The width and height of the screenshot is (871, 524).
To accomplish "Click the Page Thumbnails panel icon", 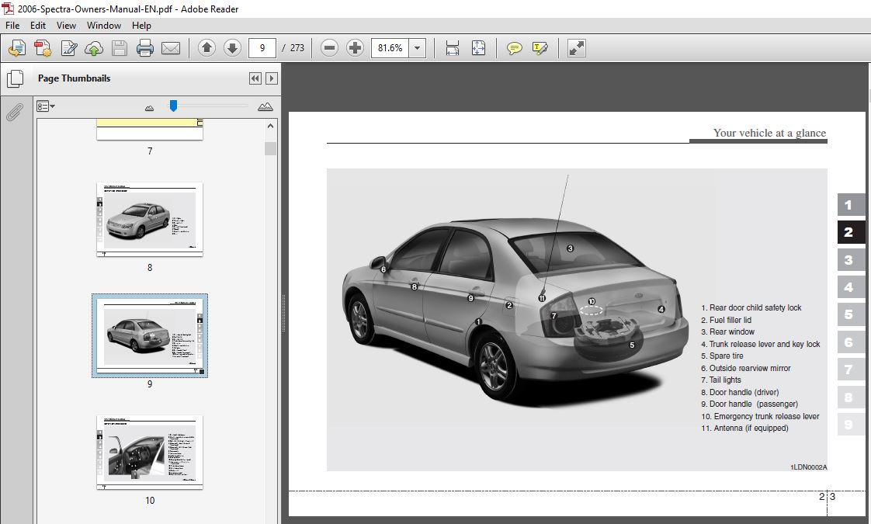I will 15,78.
